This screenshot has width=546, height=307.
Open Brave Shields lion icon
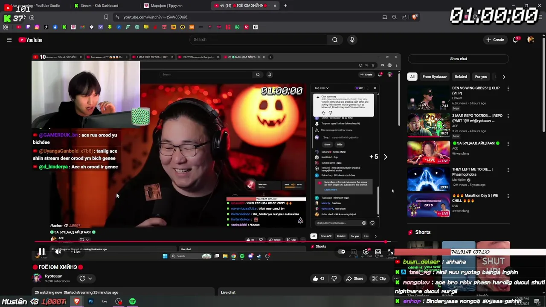[414, 17]
